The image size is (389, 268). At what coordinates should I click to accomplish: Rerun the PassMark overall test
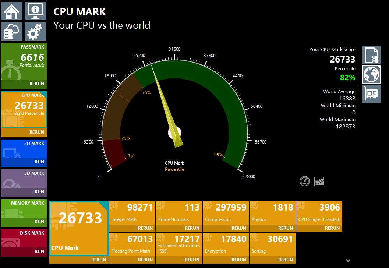click(36, 84)
